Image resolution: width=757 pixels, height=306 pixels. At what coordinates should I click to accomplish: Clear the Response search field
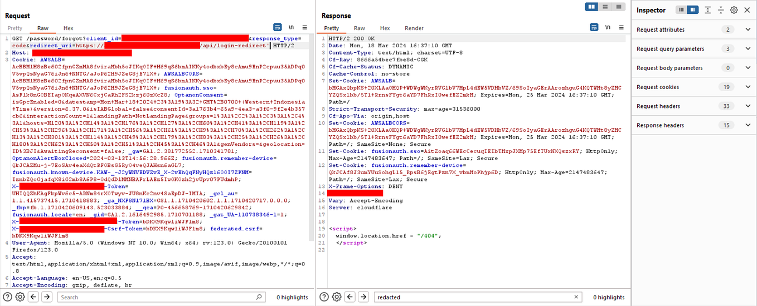pyautogui.click(x=576, y=297)
